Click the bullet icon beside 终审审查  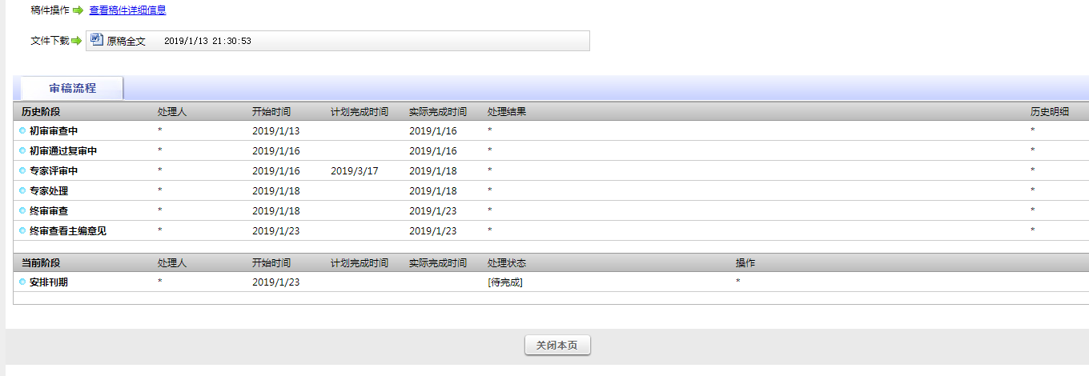tap(22, 210)
